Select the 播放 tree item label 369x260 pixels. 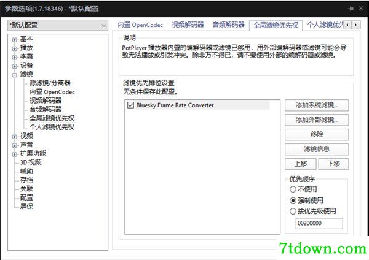(26, 48)
